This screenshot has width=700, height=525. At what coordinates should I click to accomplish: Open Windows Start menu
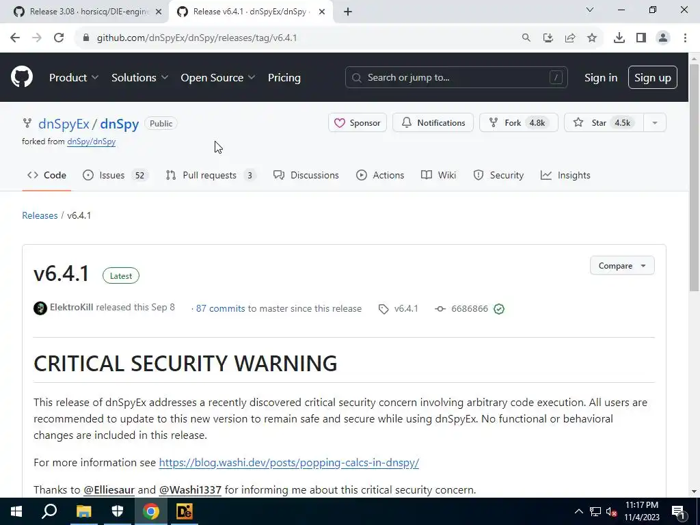16,511
